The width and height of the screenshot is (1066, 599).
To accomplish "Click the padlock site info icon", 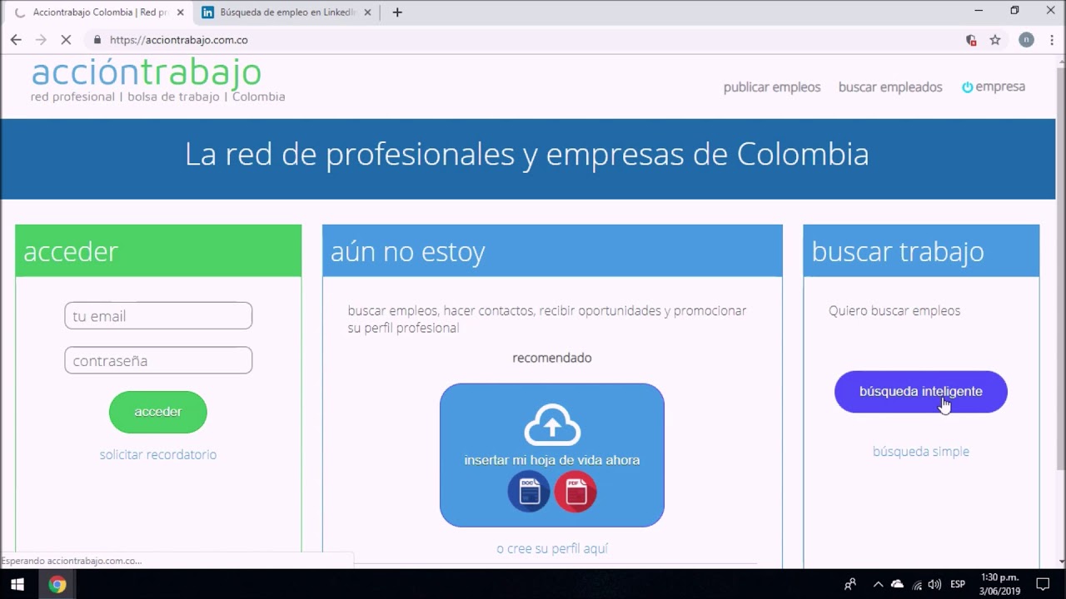I will pyautogui.click(x=97, y=40).
